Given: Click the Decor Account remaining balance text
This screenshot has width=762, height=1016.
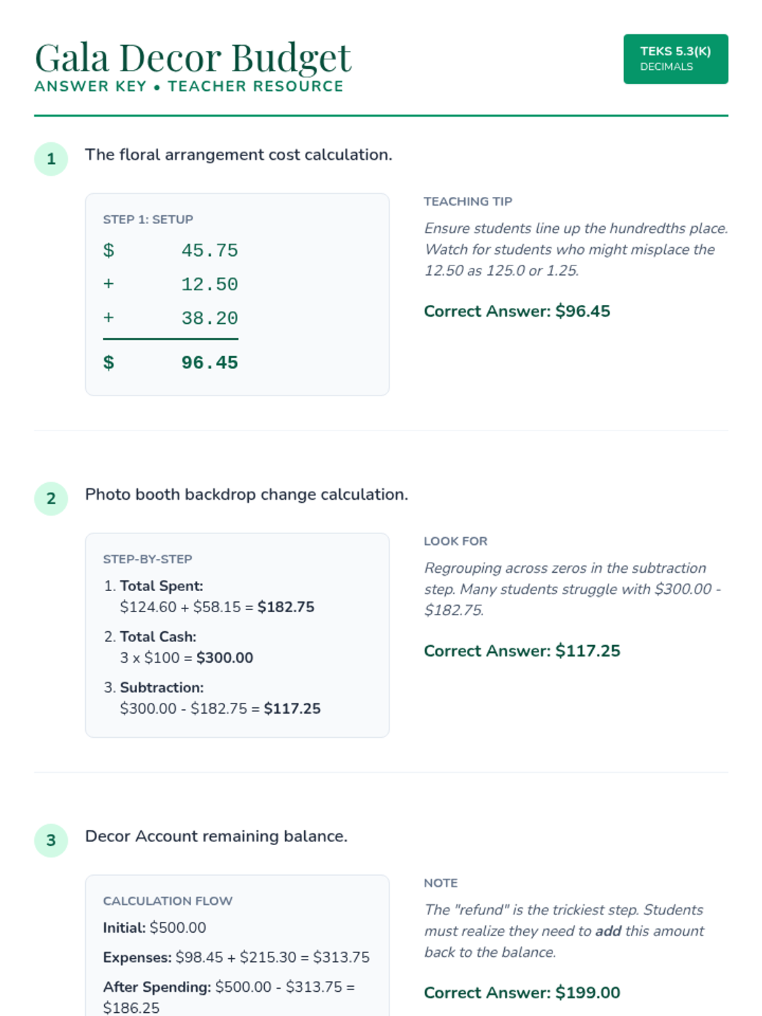Looking at the screenshot, I should pyautogui.click(x=216, y=836).
